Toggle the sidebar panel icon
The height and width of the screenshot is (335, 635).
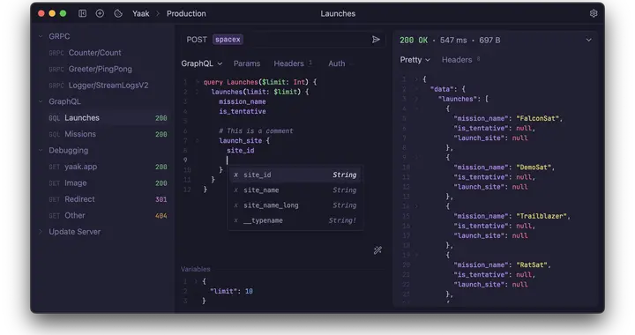82,13
